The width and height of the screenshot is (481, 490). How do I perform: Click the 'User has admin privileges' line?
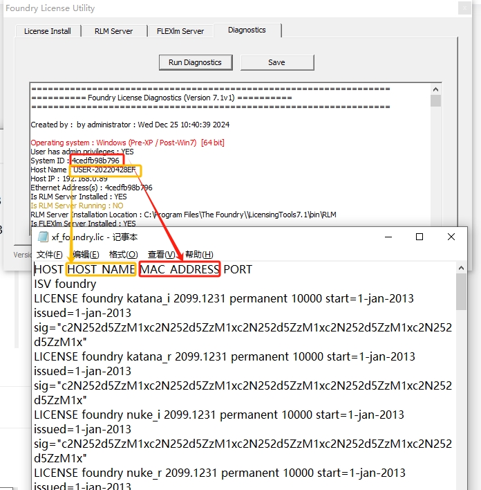point(82,152)
